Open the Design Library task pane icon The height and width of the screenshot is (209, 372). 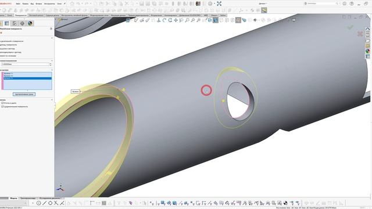click(x=367, y=35)
